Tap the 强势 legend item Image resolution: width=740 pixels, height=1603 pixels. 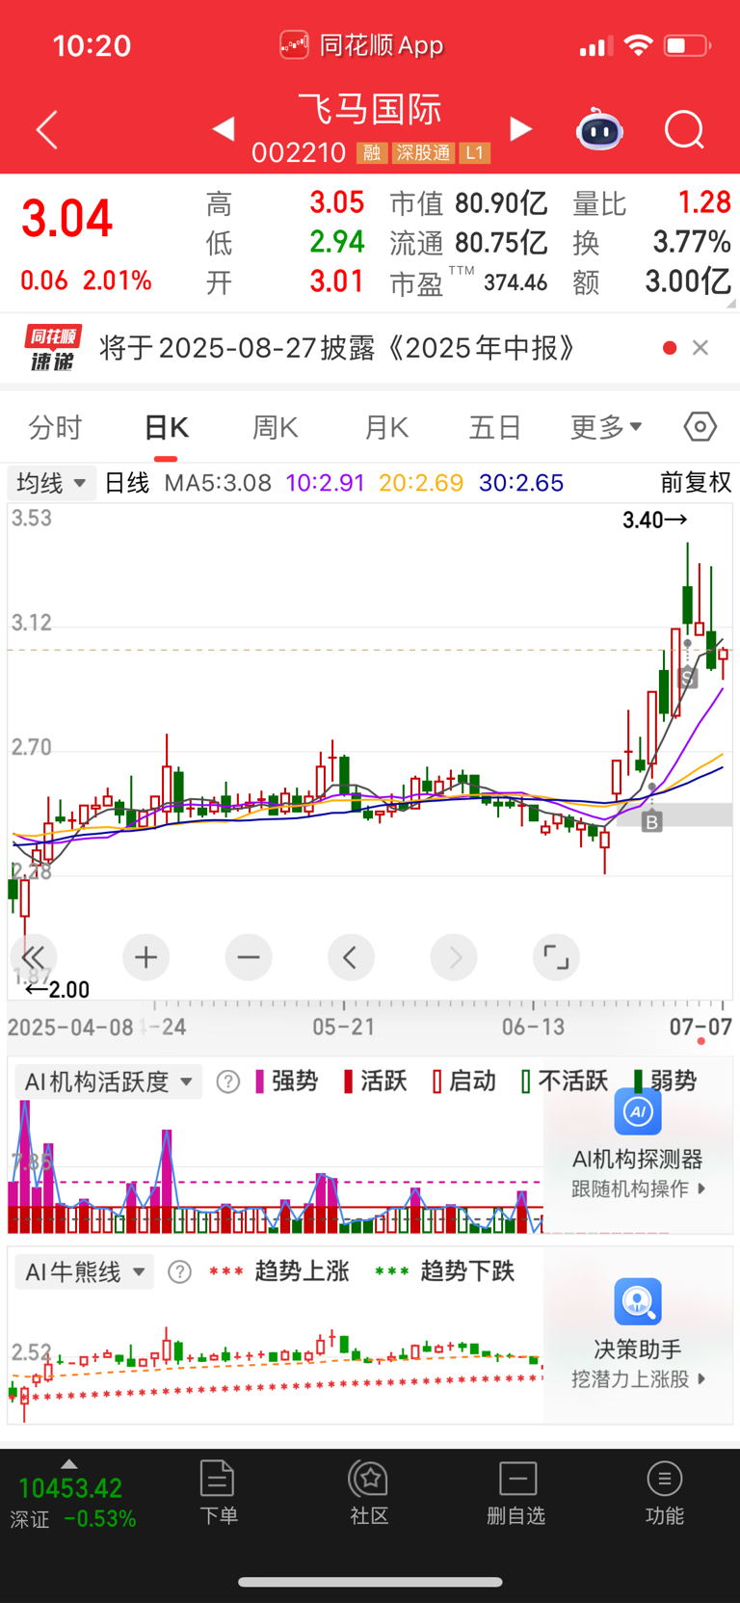tap(286, 1082)
